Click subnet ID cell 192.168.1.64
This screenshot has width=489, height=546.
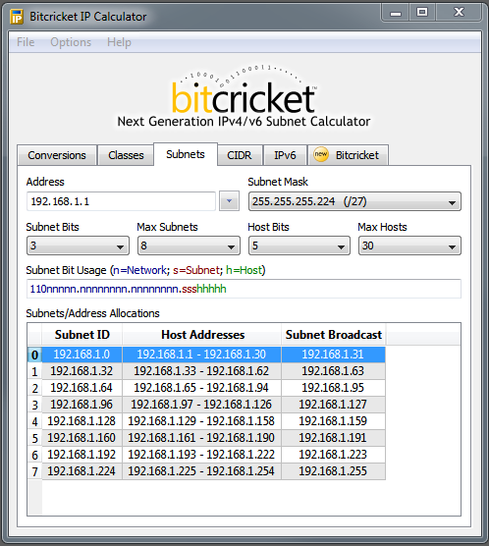tap(81, 388)
